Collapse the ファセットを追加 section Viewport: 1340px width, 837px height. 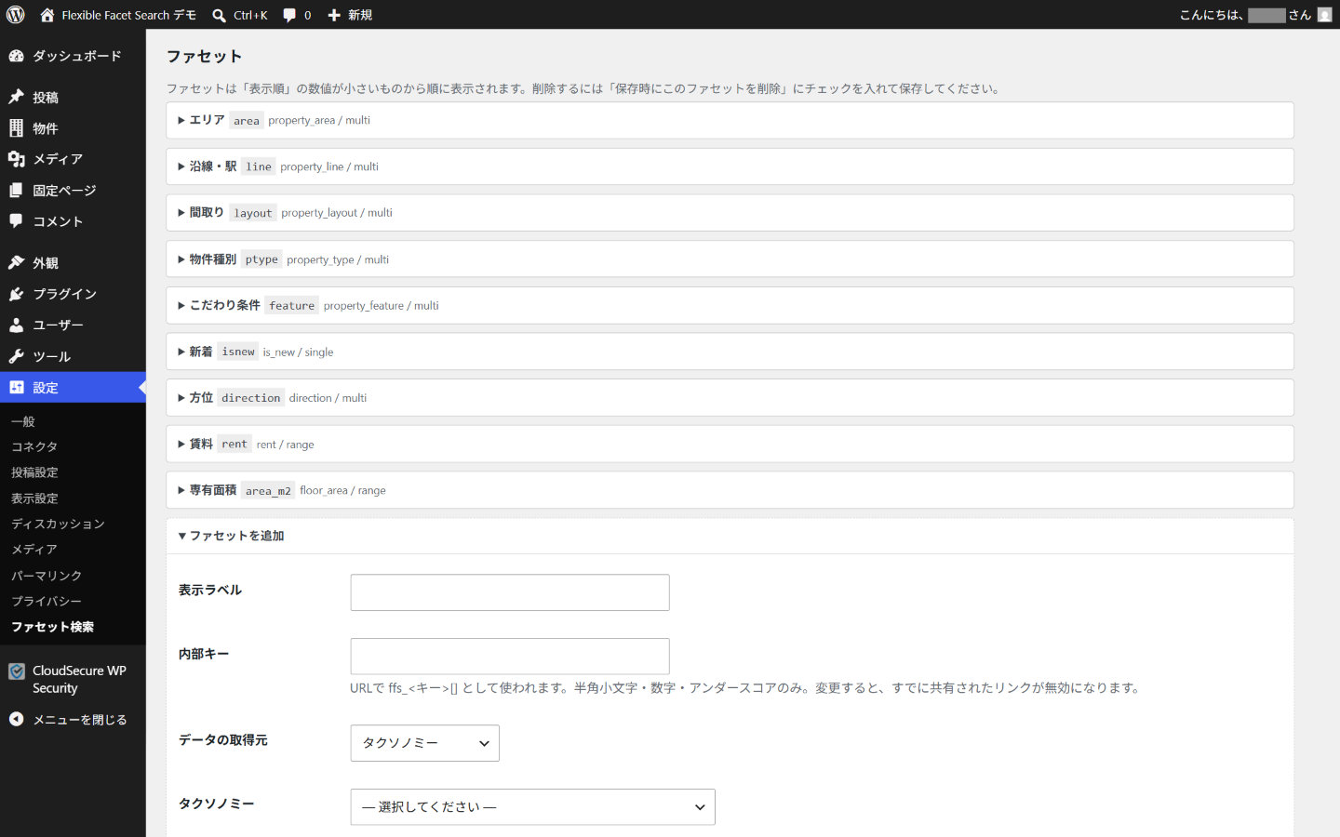tap(730, 536)
